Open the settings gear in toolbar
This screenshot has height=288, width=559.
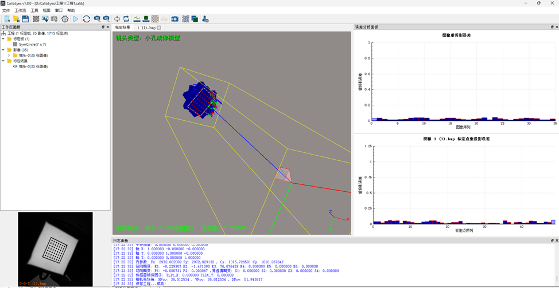(x=65, y=19)
